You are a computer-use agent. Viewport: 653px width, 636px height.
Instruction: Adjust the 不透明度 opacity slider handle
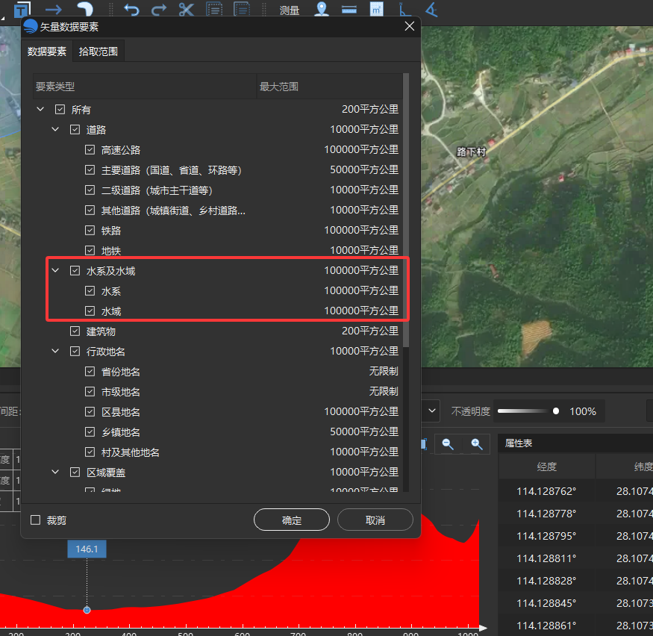click(555, 411)
